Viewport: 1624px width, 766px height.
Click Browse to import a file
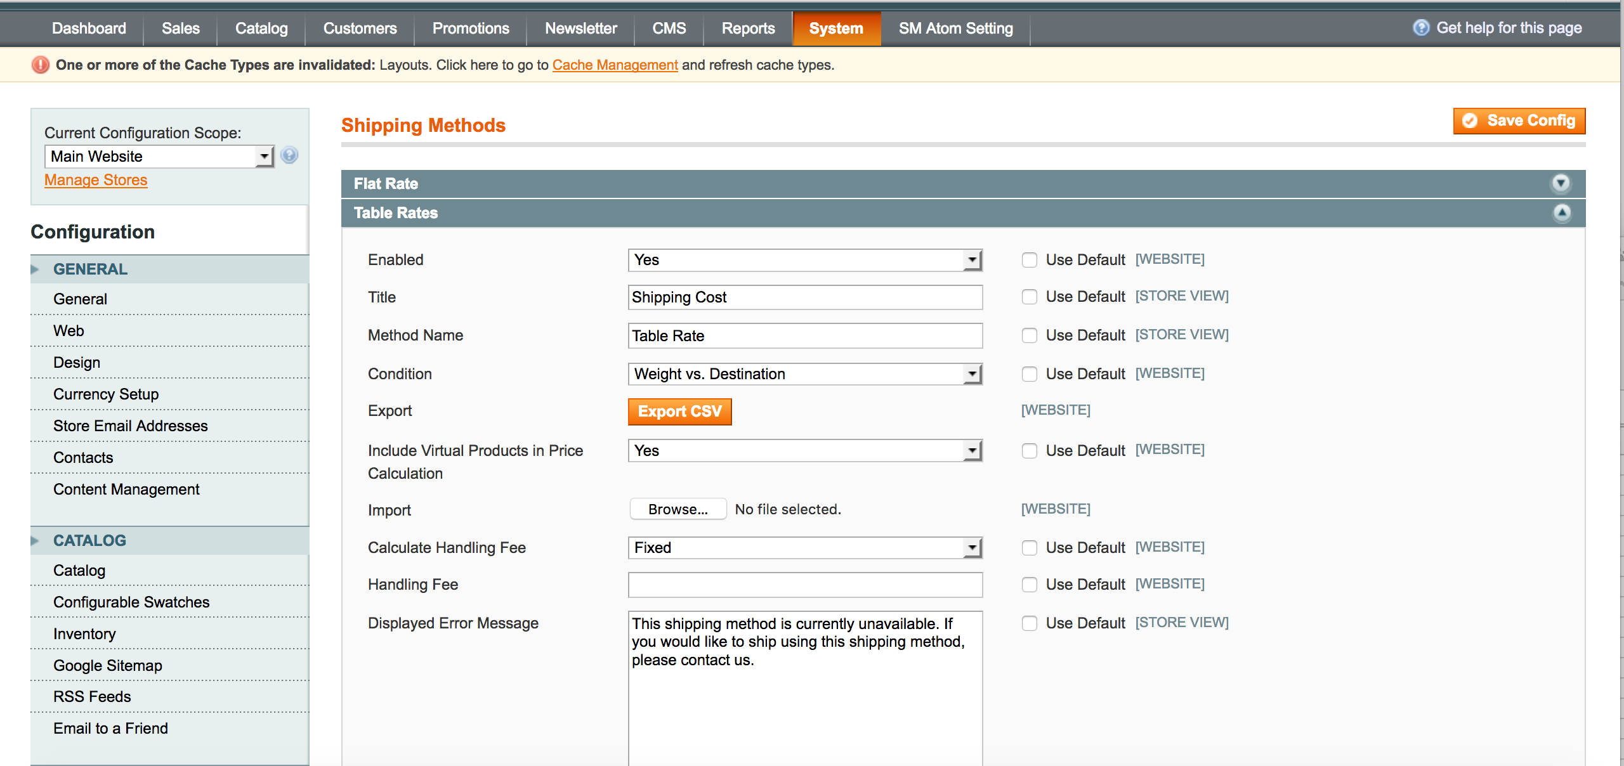pyautogui.click(x=678, y=509)
